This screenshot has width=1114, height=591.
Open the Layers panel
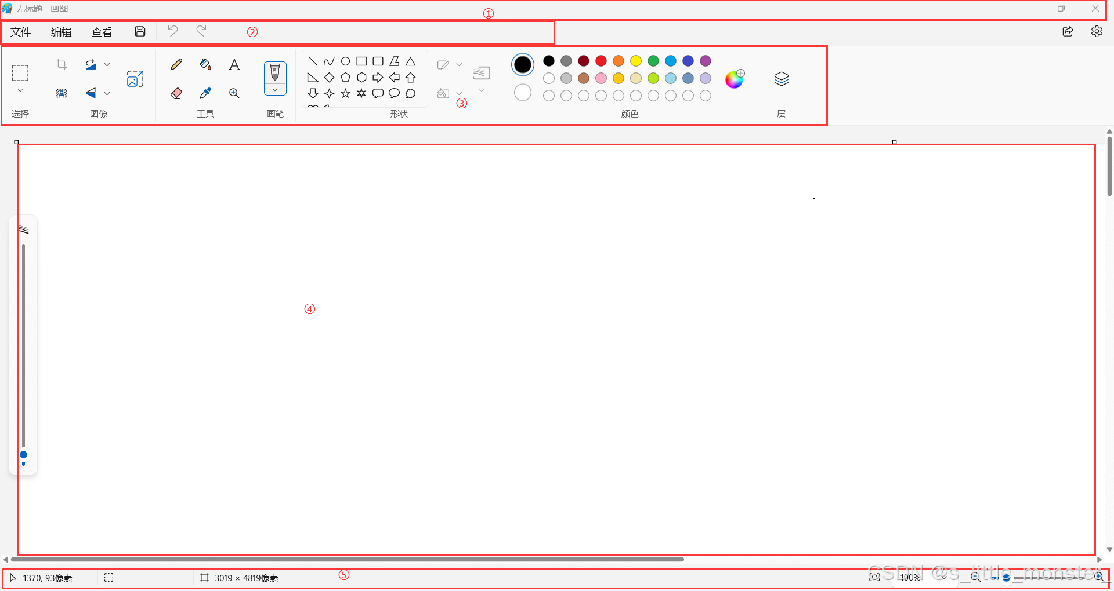pyautogui.click(x=782, y=79)
